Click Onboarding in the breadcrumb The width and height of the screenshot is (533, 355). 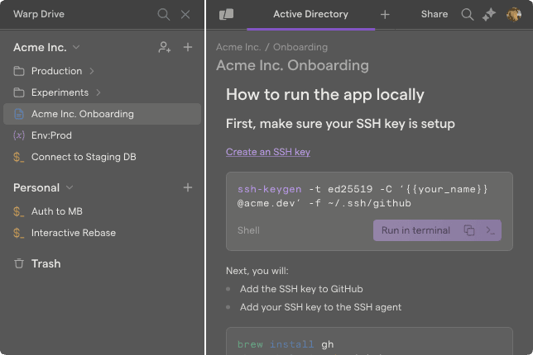[300, 47]
